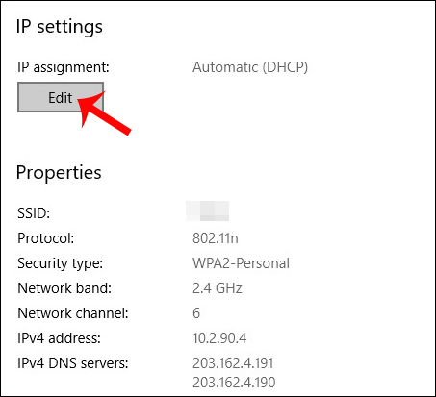Select the Automatic (DHCP) value

coord(250,67)
